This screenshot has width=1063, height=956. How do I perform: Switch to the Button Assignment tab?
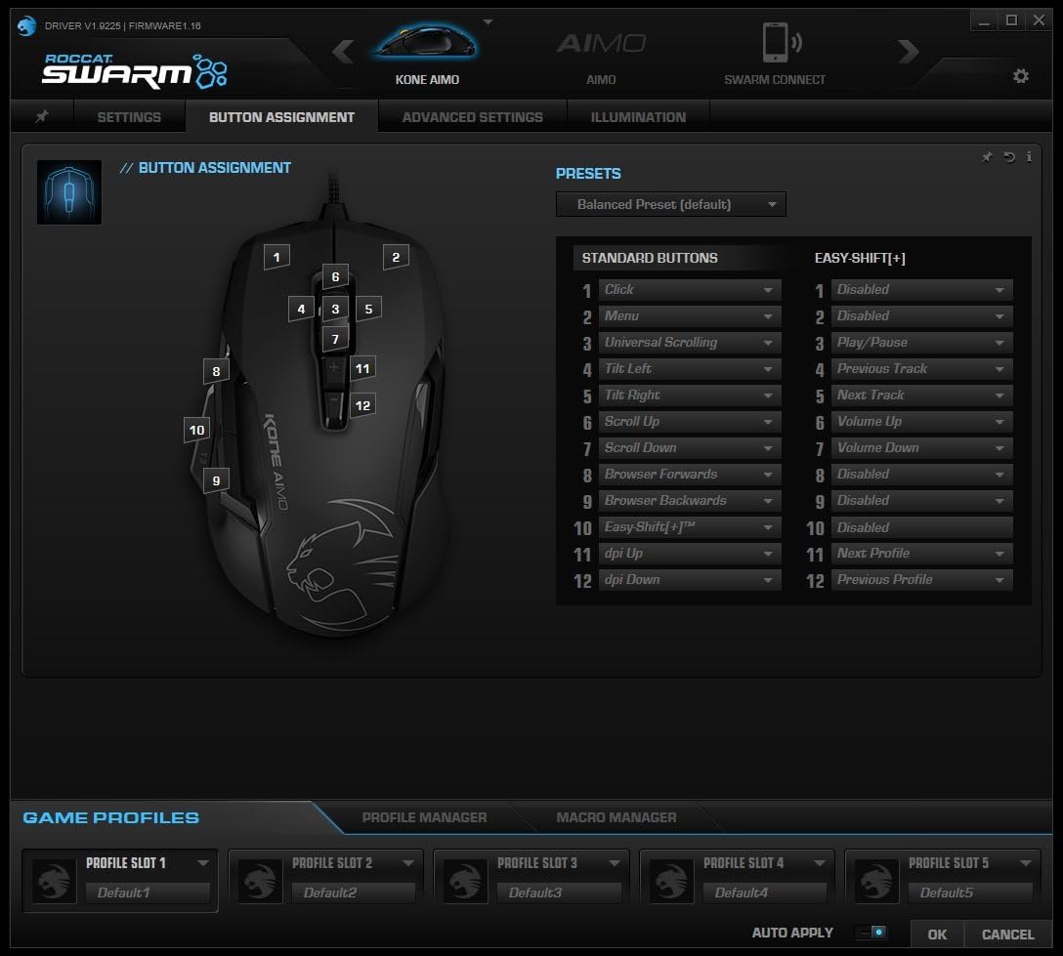(281, 116)
